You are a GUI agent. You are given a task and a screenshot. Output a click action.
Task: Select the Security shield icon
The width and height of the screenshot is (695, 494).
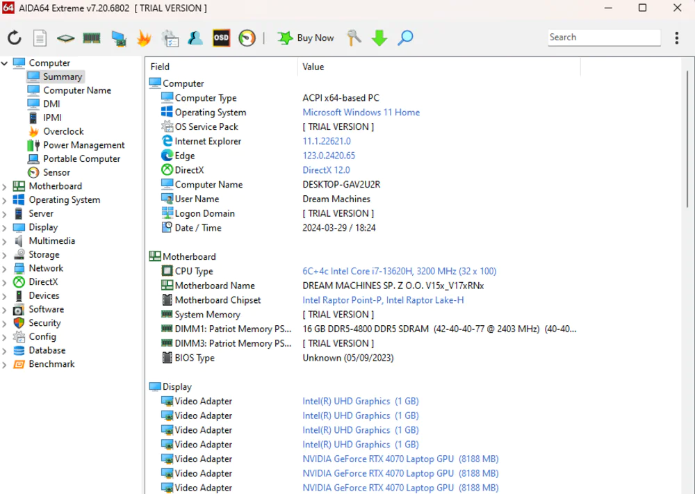(19, 323)
